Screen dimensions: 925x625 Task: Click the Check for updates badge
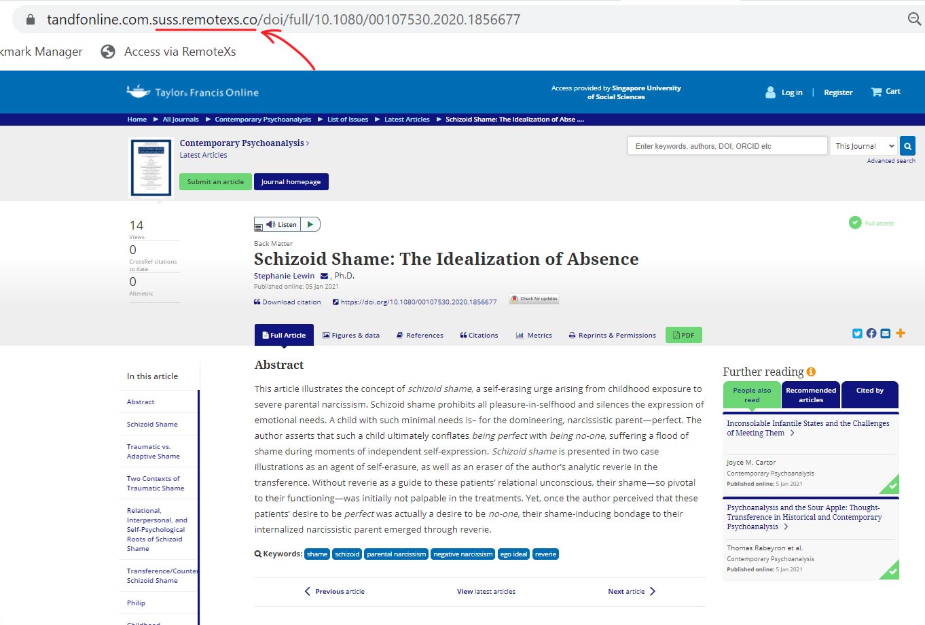[x=534, y=299]
